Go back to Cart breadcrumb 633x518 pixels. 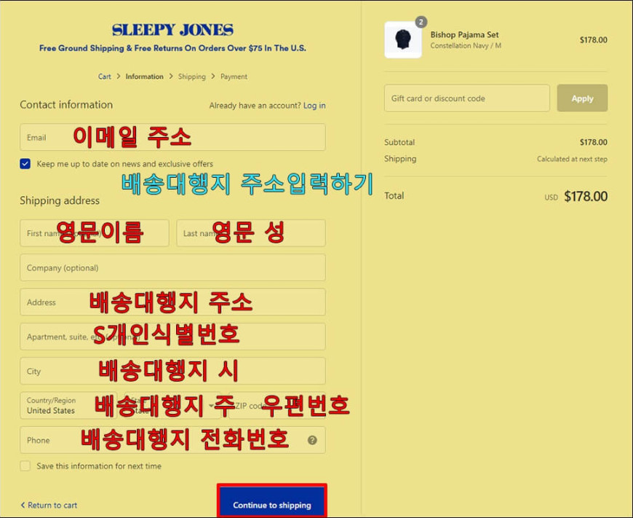coord(105,76)
